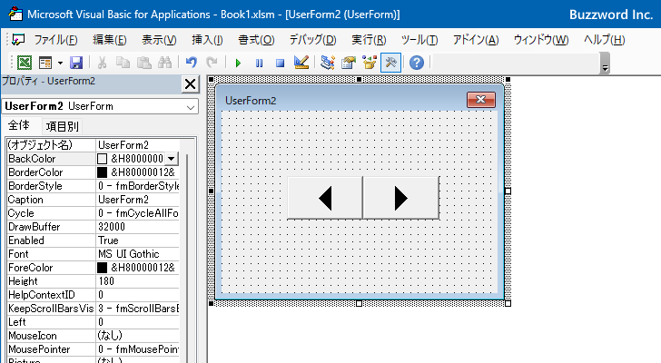
Task: Open the Project Explorer icon
Action: tap(328, 64)
